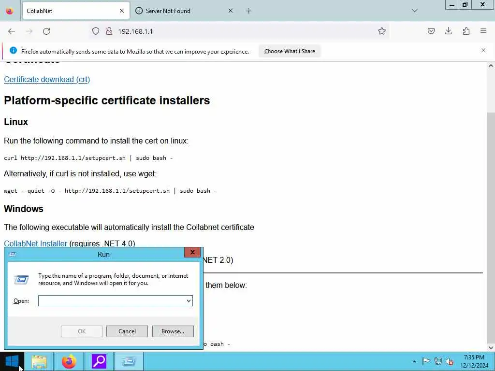Click the Choose What I Share button
495x371 pixels.
pyautogui.click(x=290, y=51)
